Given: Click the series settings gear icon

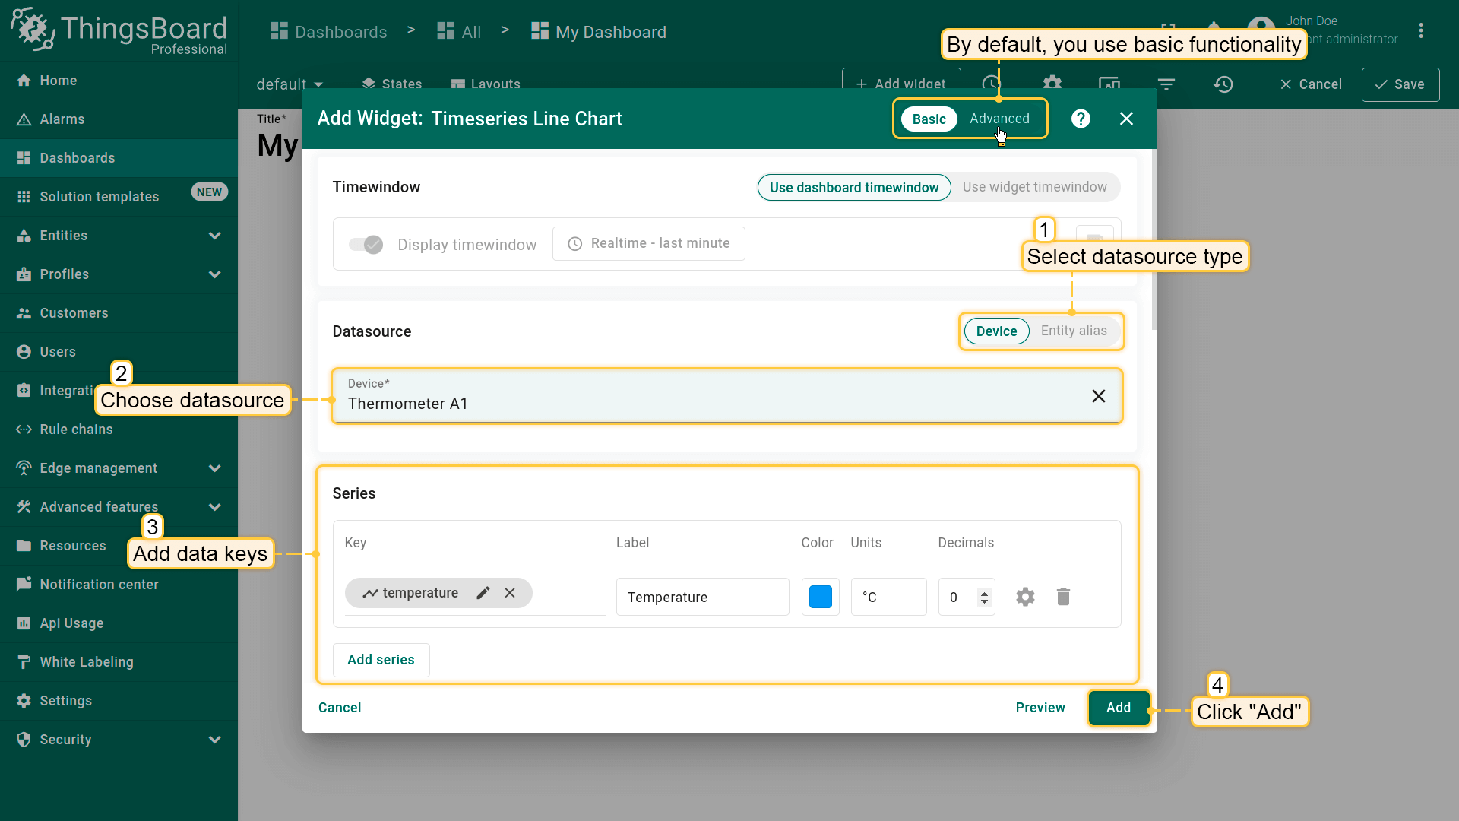Looking at the screenshot, I should (1025, 597).
